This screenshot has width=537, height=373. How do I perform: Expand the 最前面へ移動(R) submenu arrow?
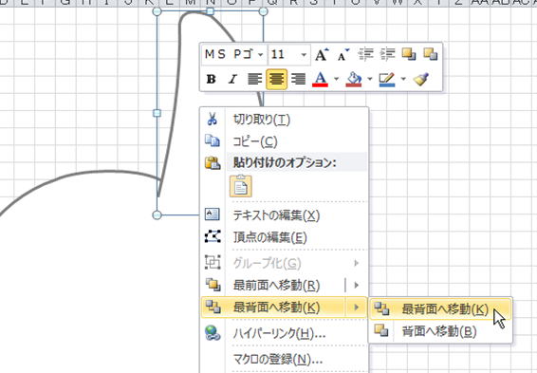coord(356,285)
